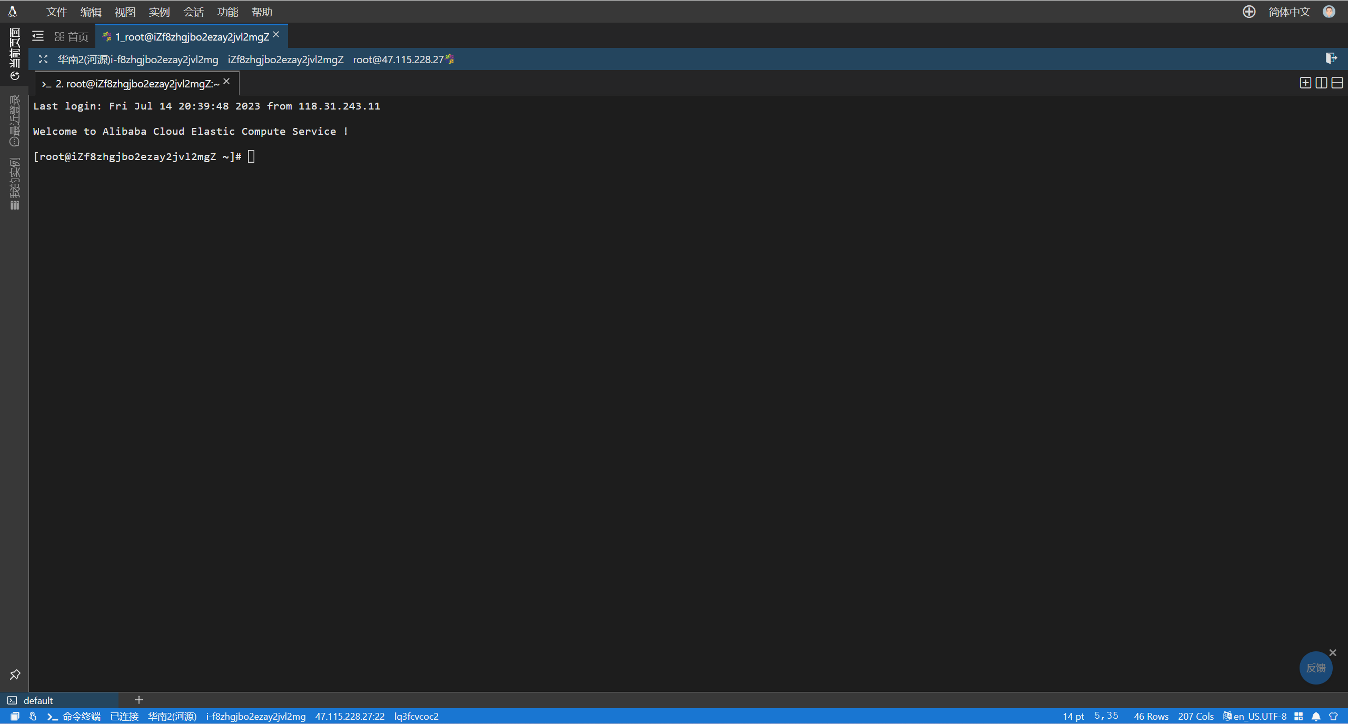This screenshot has width=1348, height=724.
Task: Toggle the pin icon at the sidebar bottom
Action: [15, 675]
